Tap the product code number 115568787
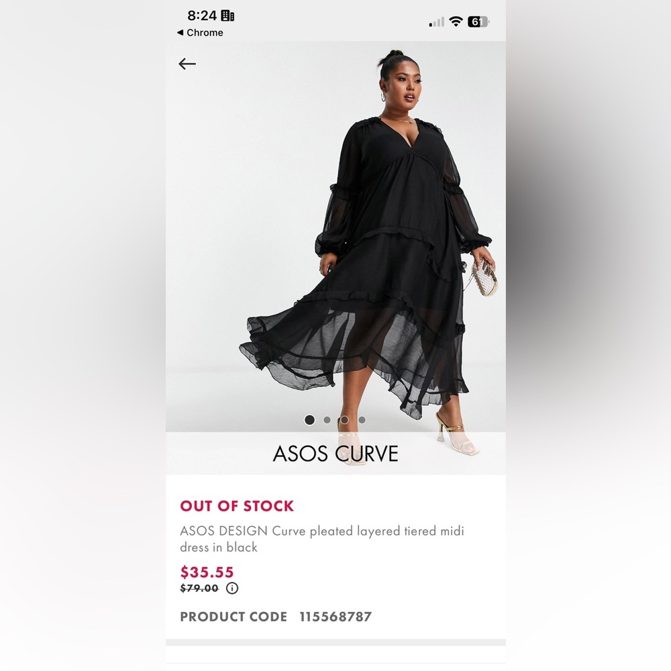671x671 pixels. pos(335,617)
